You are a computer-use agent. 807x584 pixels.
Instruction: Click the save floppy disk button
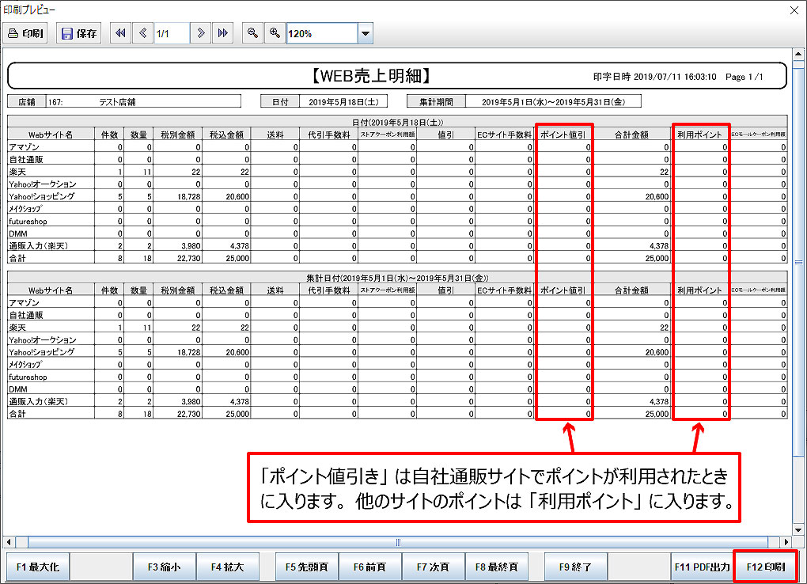[78, 33]
